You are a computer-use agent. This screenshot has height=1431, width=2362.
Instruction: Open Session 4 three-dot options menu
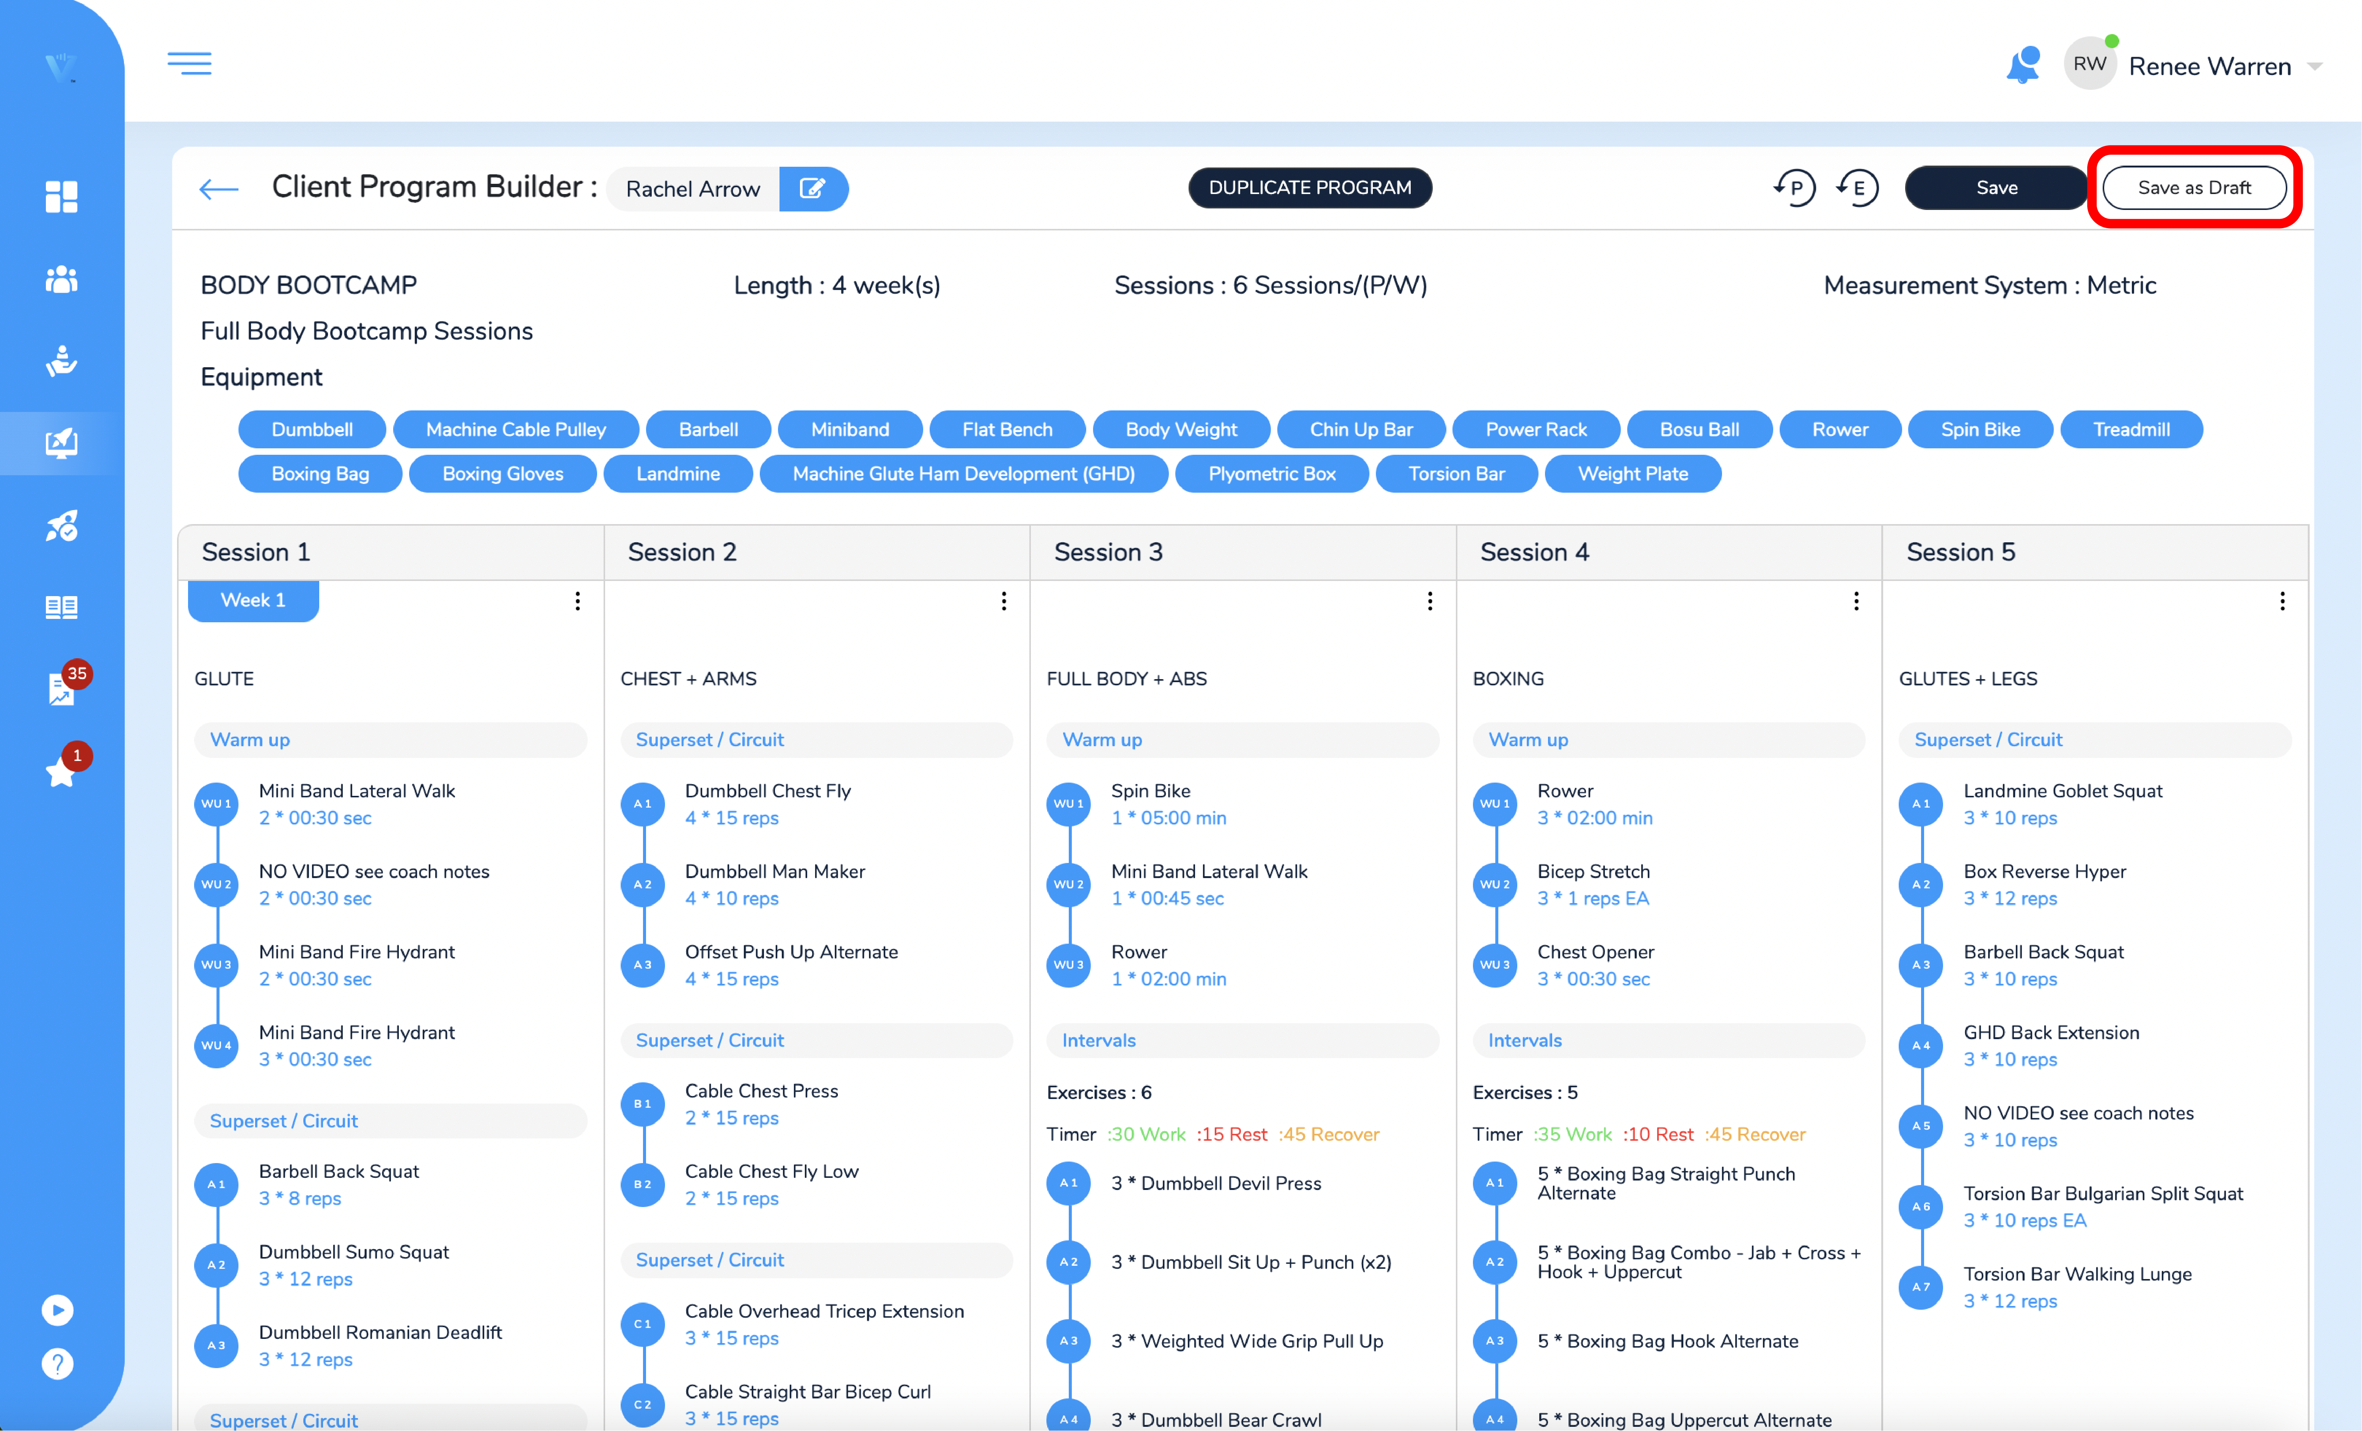(1856, 601)
